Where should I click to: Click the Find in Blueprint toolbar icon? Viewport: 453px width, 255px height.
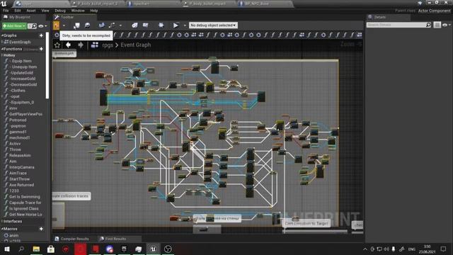[101, 25]
